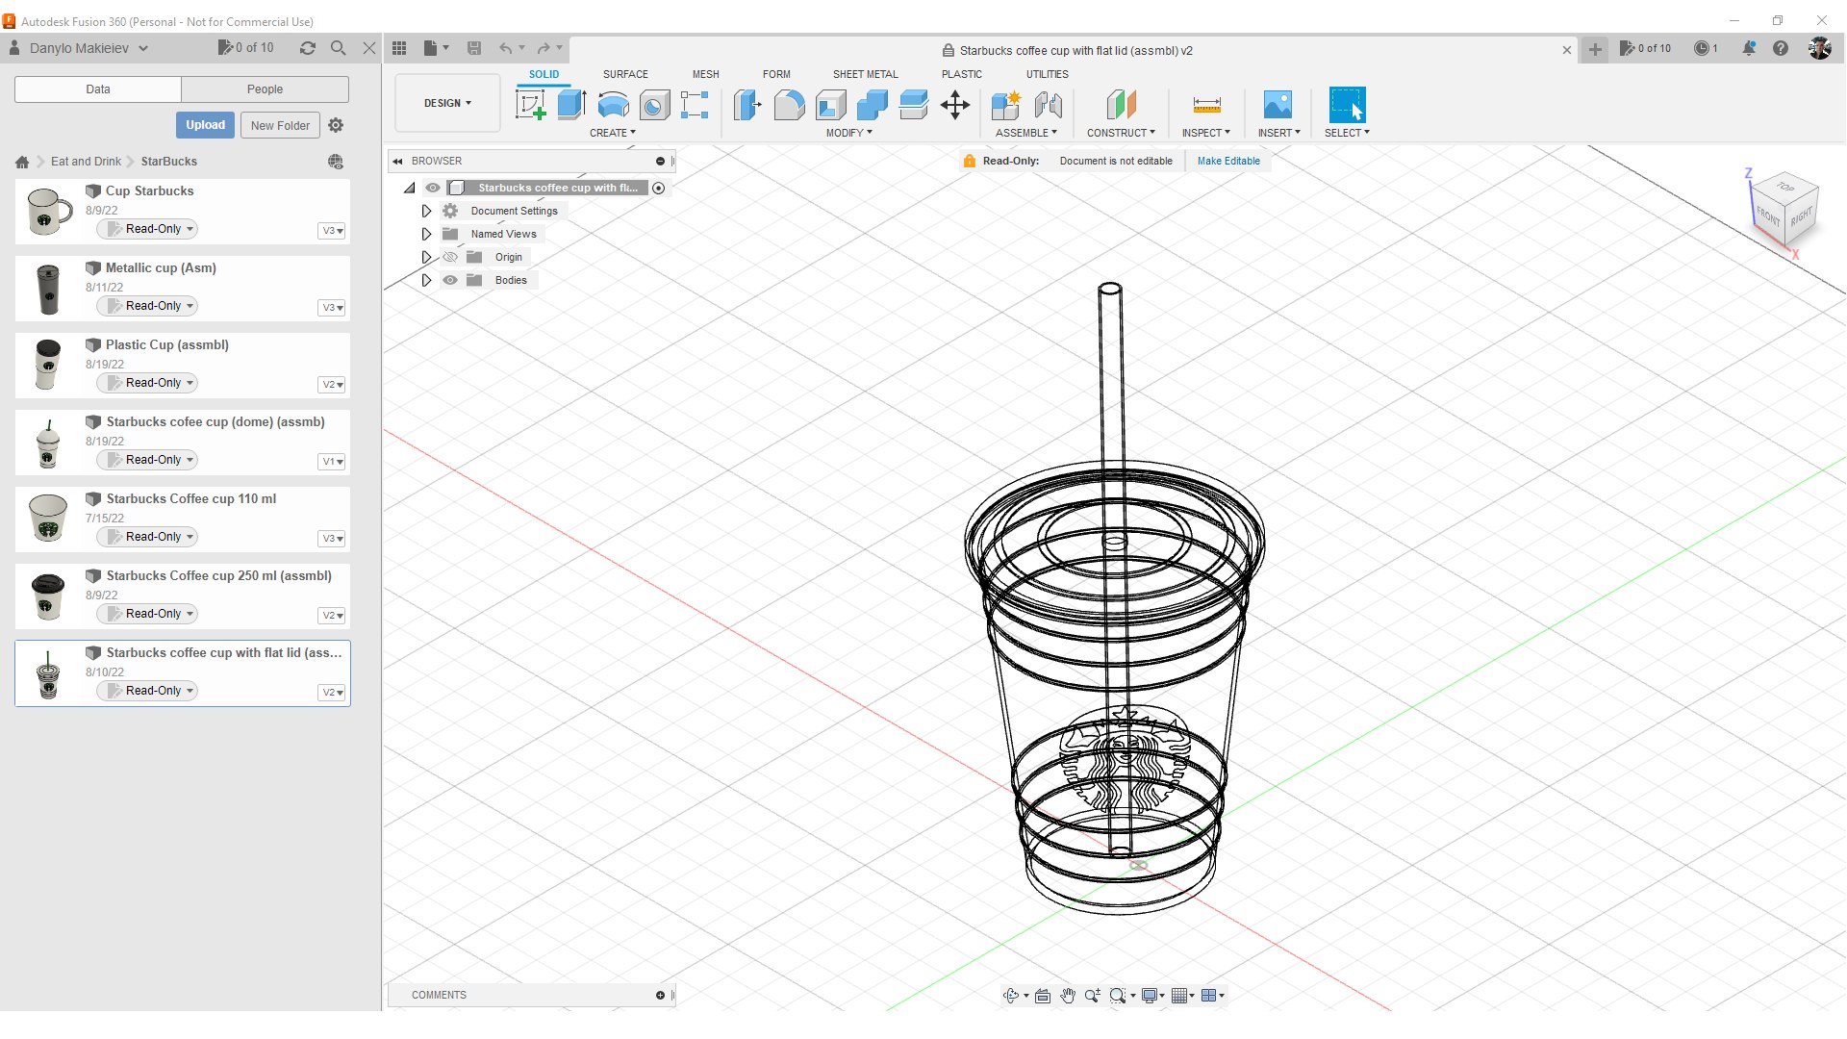
Task: Click the Make Editable link
Action: click(x=1228, y=161)
